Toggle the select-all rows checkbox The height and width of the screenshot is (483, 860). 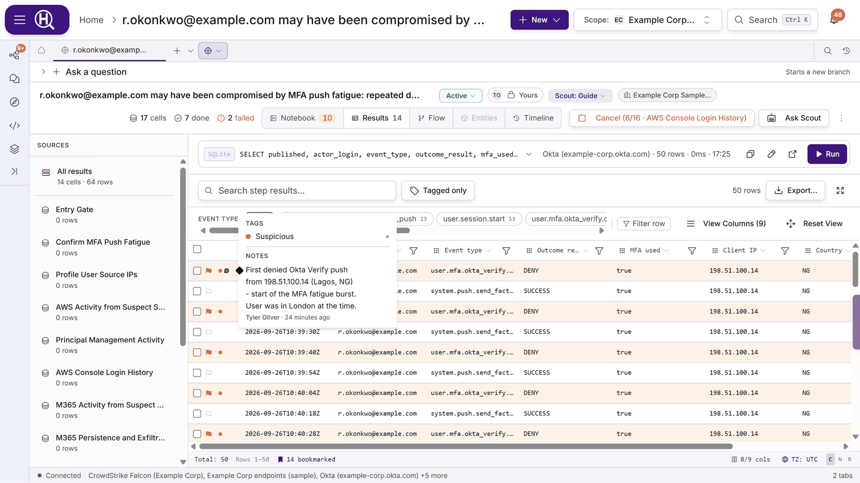pos(197,249)
